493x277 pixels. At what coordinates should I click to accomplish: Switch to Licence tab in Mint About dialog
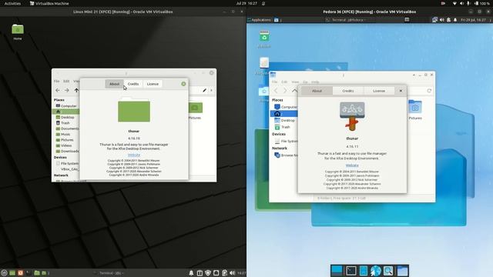click(153, 84)
